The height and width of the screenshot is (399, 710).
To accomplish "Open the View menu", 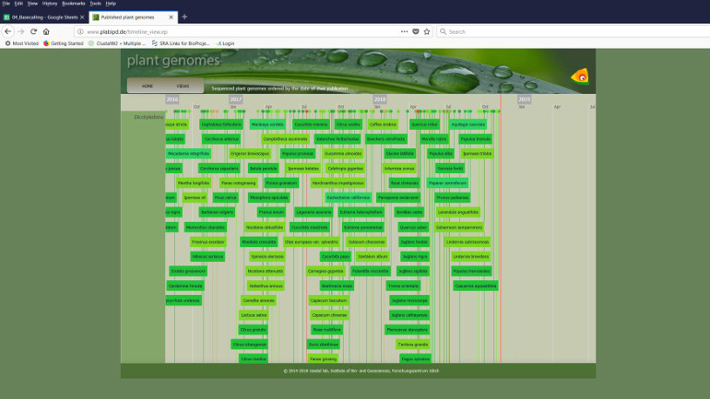I will pos(32,4).
